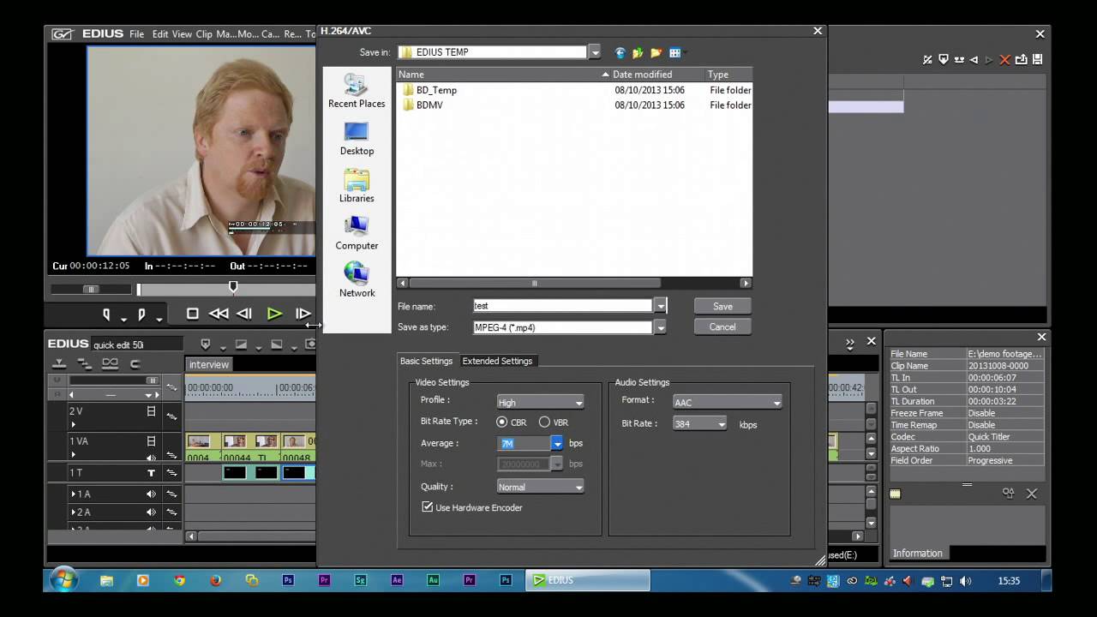Select Libraries in save dialog sidebar
This screenshot has height=617, width=1097.
pyautogui.click(x=357, y=185)
